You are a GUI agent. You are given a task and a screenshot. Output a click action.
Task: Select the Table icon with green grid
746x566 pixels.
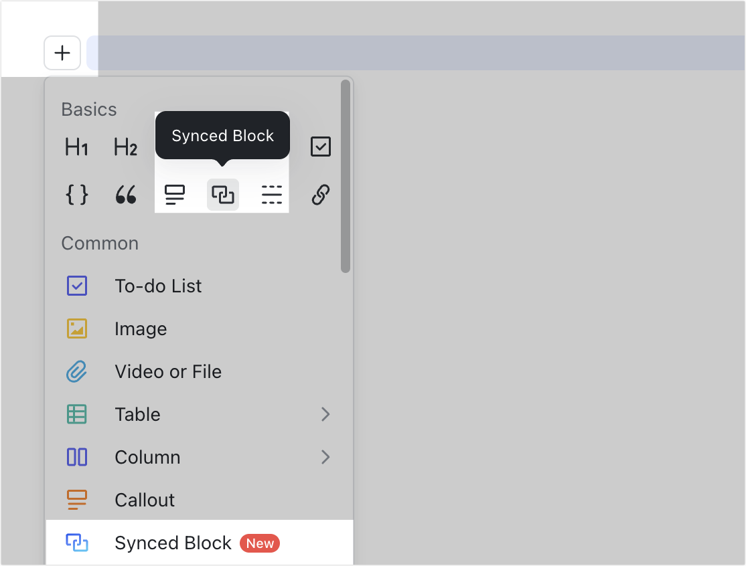coord(76,414)
